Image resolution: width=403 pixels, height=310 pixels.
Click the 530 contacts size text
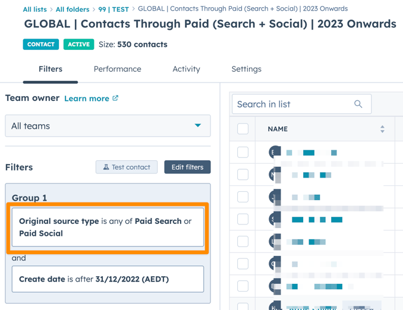142,45
